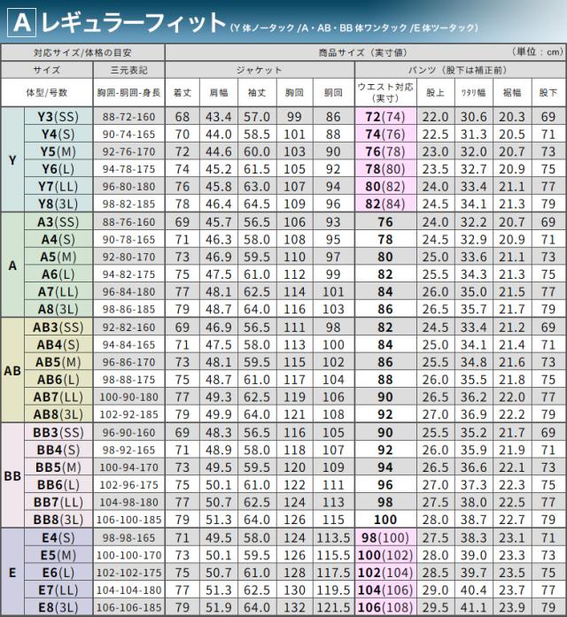Click the BB body type group label
Screen dimensions: 567x617
pyautogui.click(x=12, y=475)
